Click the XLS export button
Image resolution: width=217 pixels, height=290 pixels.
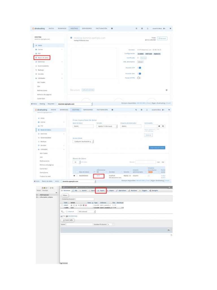(x=158, y=162)
